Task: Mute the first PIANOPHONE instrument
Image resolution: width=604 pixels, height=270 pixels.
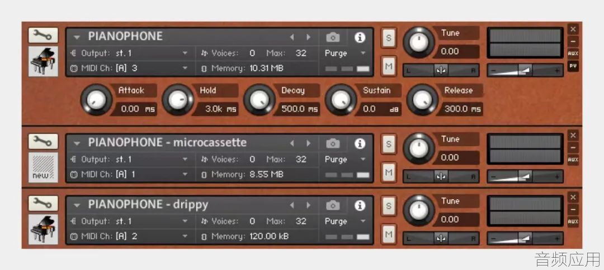Action: 389,66
